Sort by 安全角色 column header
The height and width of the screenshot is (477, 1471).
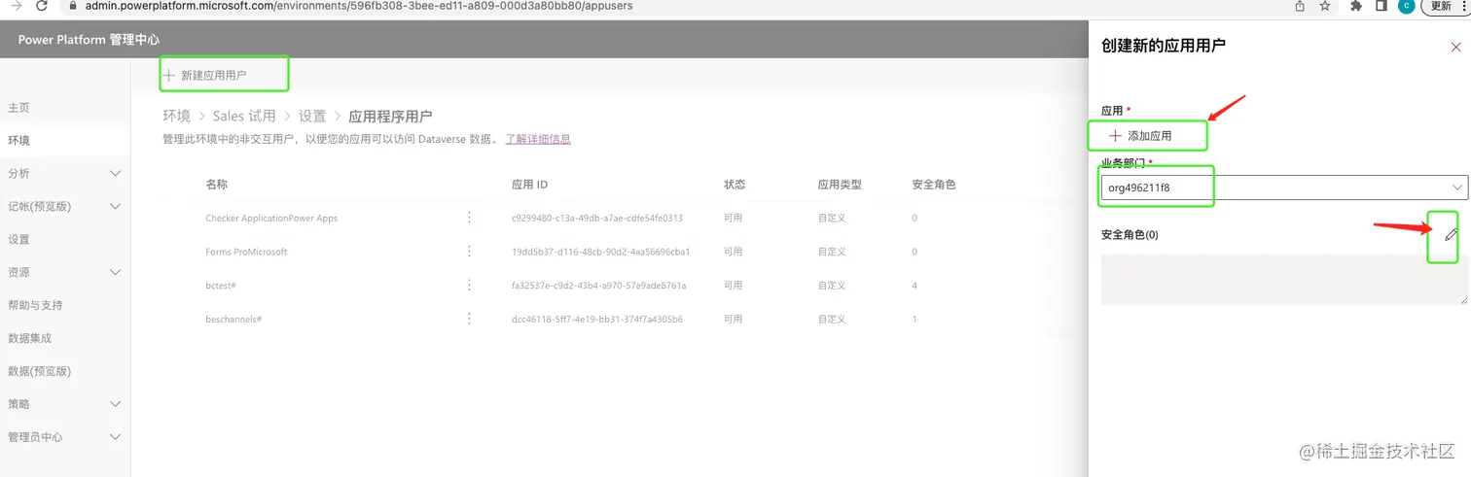pos(934,185)
